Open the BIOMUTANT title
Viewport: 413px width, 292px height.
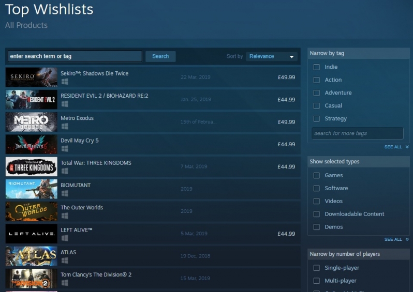tap(76, 185)
